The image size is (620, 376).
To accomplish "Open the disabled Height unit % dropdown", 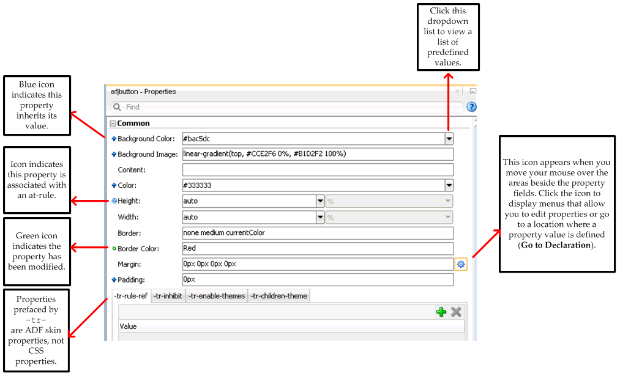I will click(389, 201).
